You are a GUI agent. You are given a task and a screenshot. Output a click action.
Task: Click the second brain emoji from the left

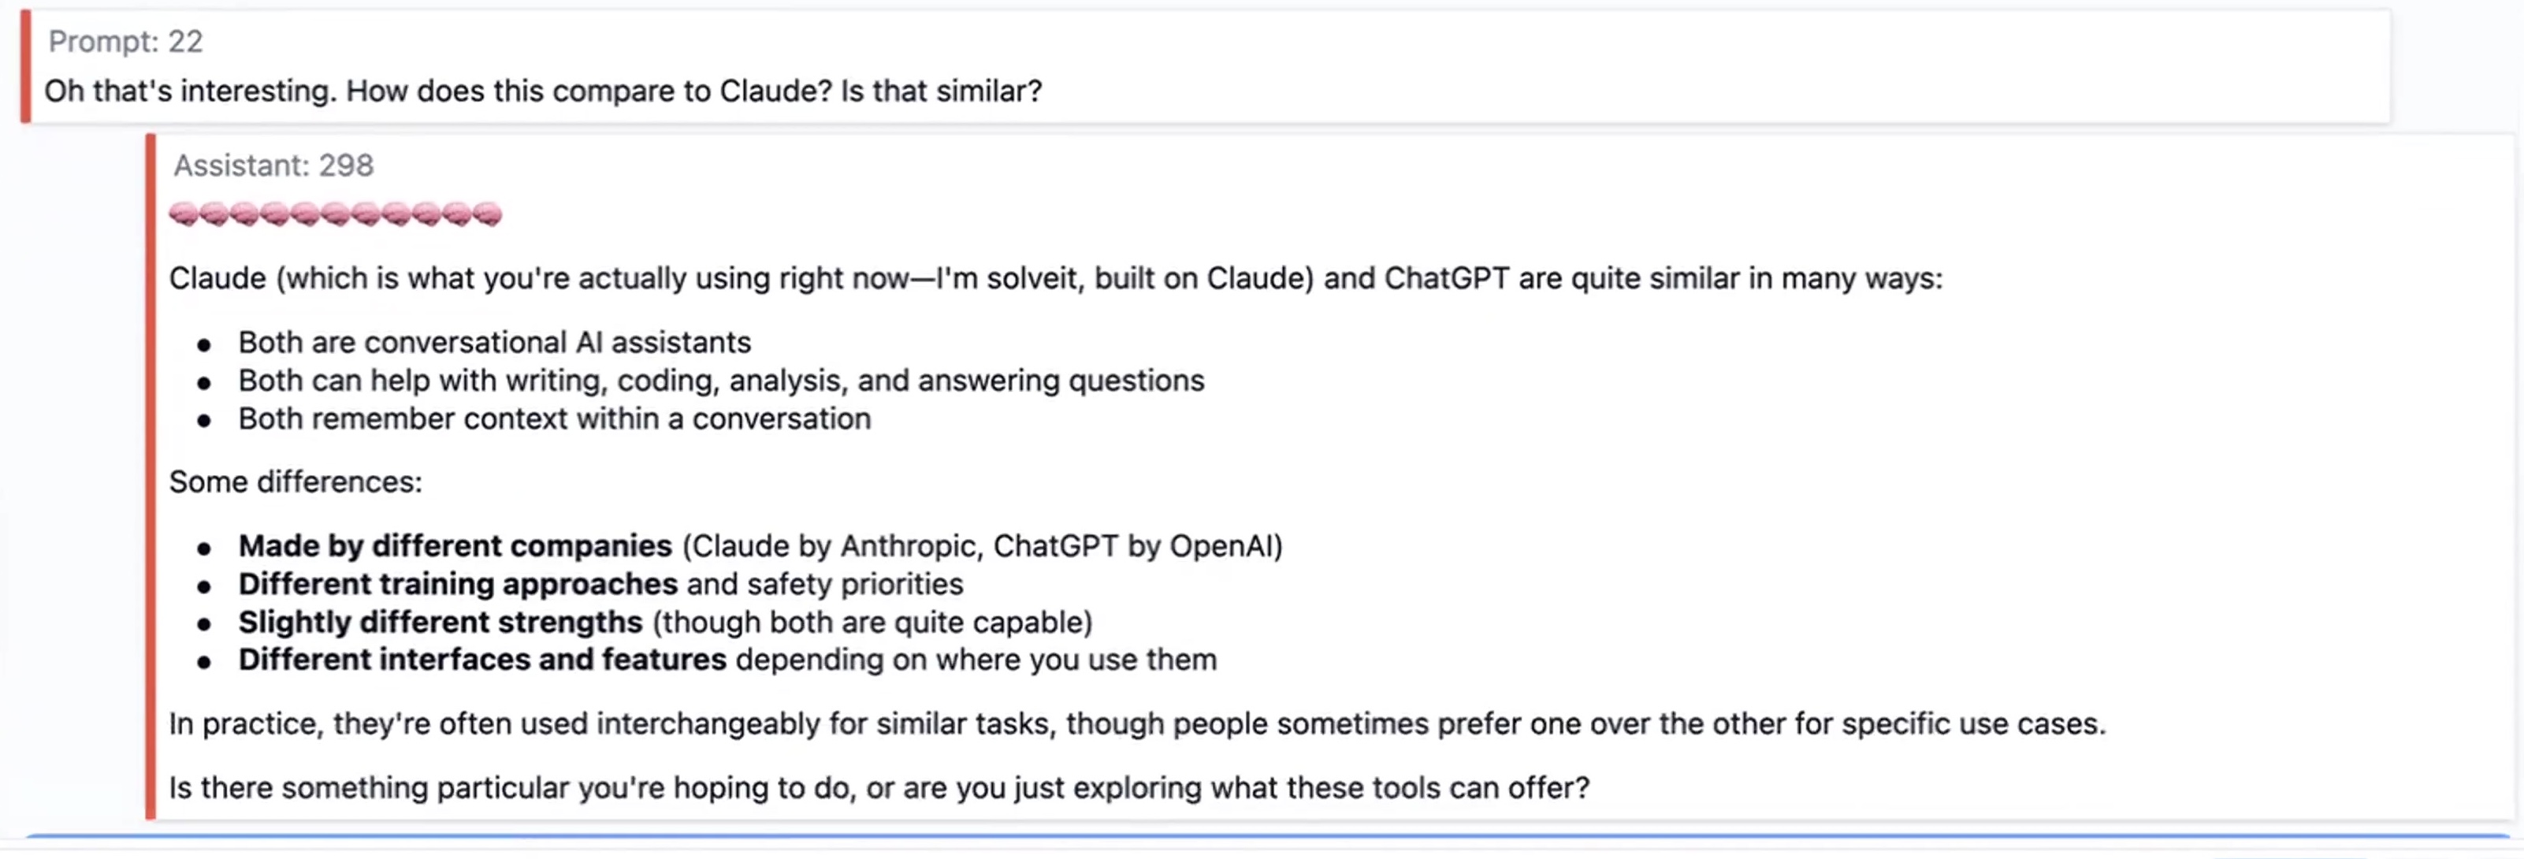(214, 214)
